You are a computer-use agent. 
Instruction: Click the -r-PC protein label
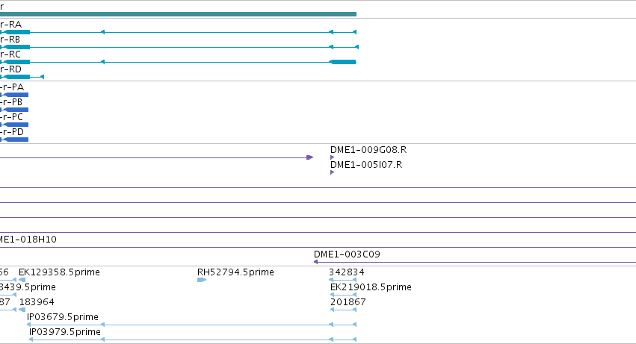click(12, 117)
